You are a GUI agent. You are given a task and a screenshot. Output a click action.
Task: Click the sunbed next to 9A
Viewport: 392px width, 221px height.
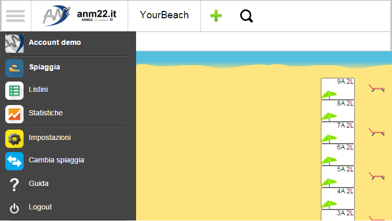(x=377, y=88)
